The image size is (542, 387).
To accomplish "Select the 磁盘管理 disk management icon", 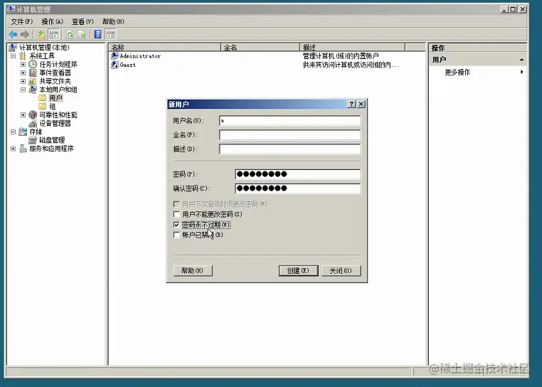I will click(33, 139).
